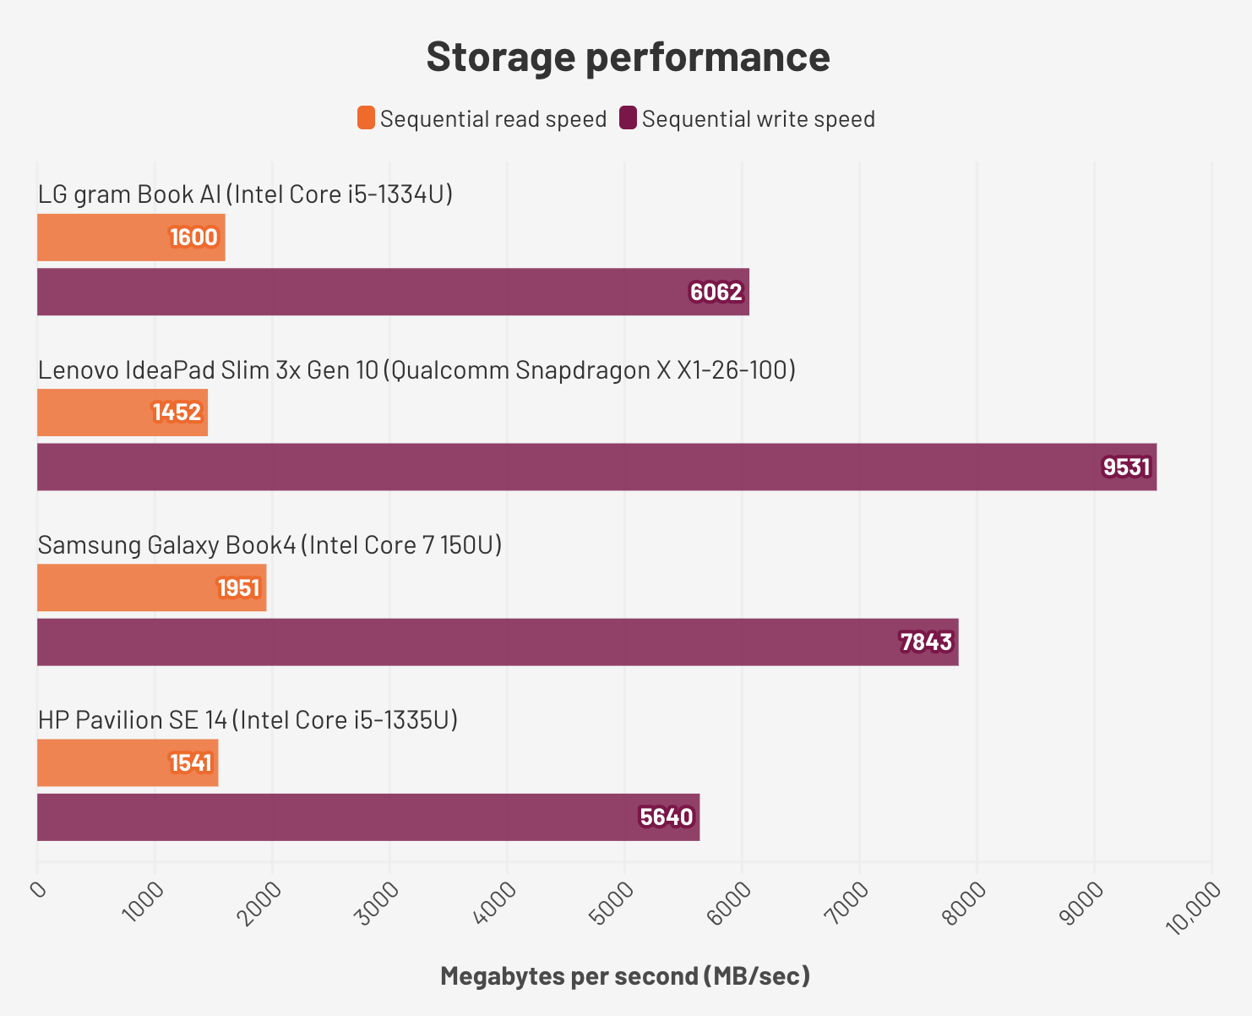This screenshot has height=1016, width=1252.
Task: Click the Lenovo IdeaPad 9531 write bar
Action: pos(596,467)
